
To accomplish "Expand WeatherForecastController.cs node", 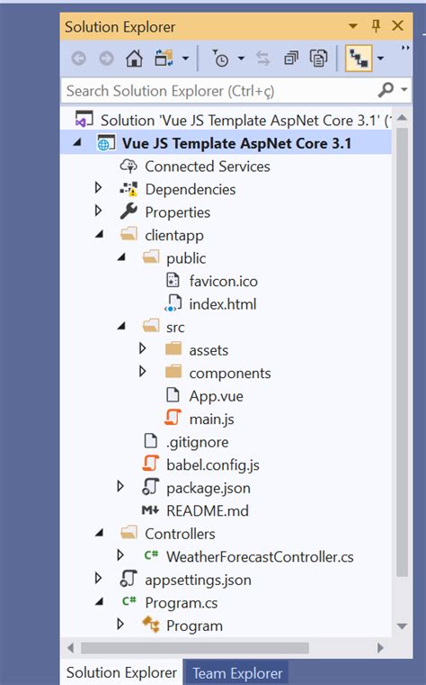I will [120, 555].
